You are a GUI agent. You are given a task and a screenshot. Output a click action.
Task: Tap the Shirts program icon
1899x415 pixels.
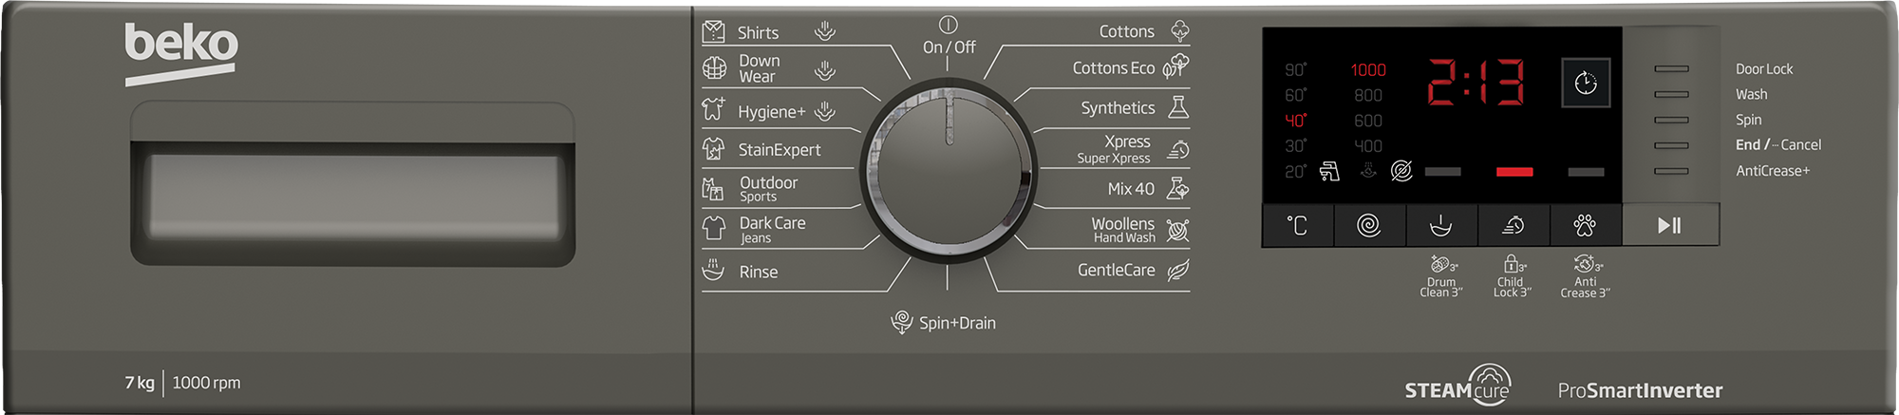click(713, 31)
